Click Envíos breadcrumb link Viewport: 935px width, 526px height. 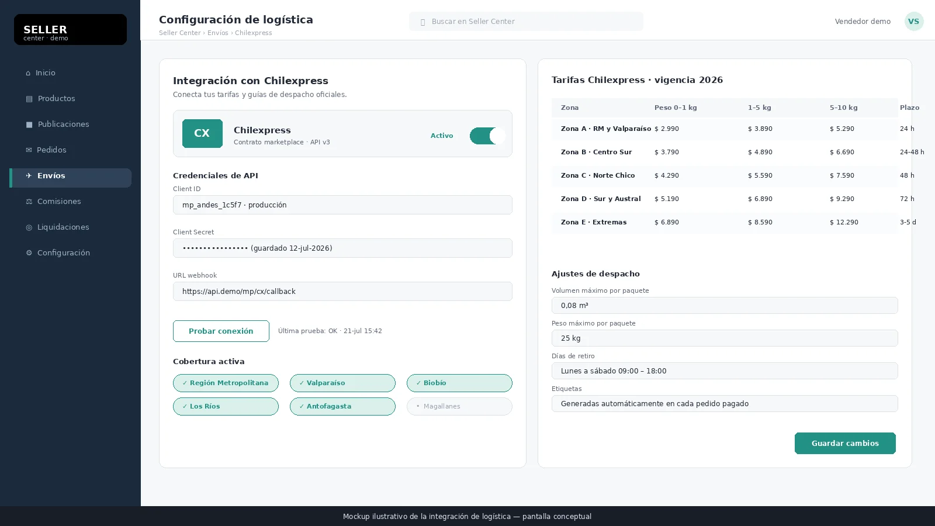[218, 33]
